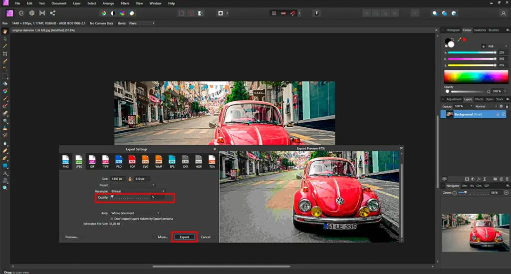511x274 pixels.
Task: Adjust the red R colour slider
Action: tap(472, 52)
